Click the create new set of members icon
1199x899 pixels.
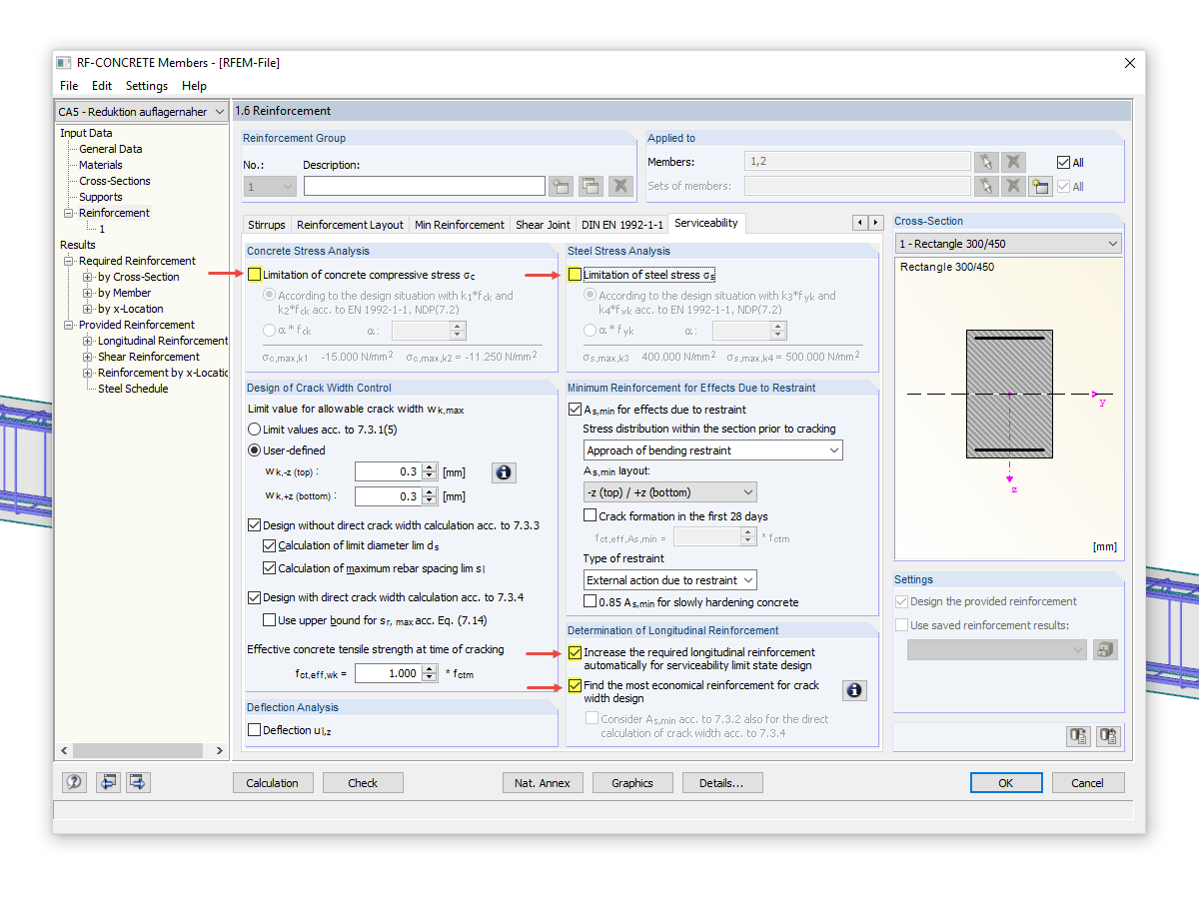1041,186
